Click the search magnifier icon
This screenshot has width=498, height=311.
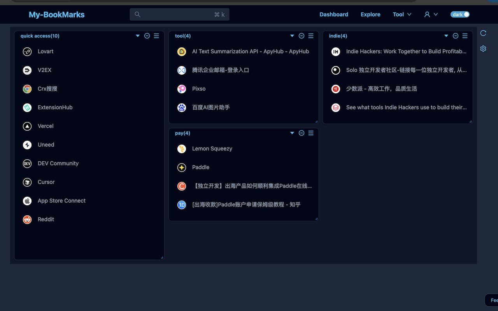click(x=137, y=14)
